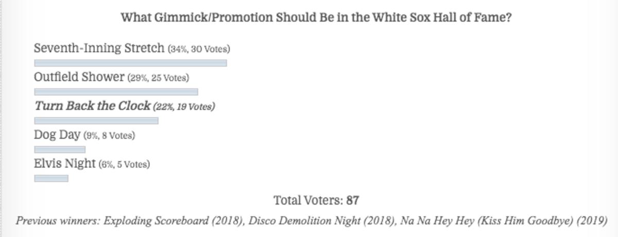Select the Dog Day option label
Image resolution: width=618 pixels, height=237 pixels.
(57, 136)
